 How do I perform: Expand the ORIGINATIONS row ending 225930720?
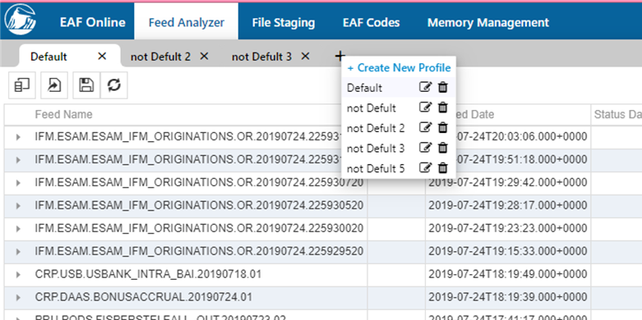coord(18,183)
